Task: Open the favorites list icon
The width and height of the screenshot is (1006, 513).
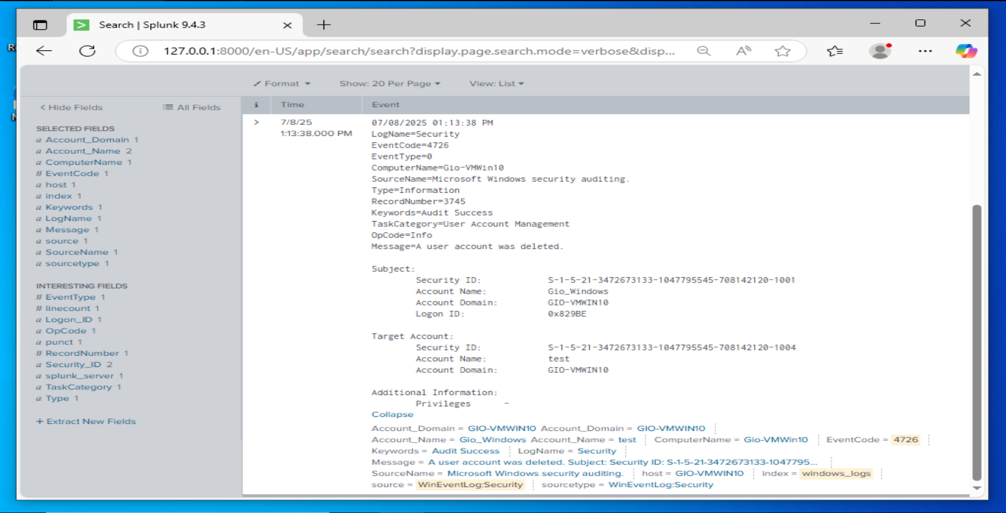Action: pyautogui.click(x=835, y=51)
